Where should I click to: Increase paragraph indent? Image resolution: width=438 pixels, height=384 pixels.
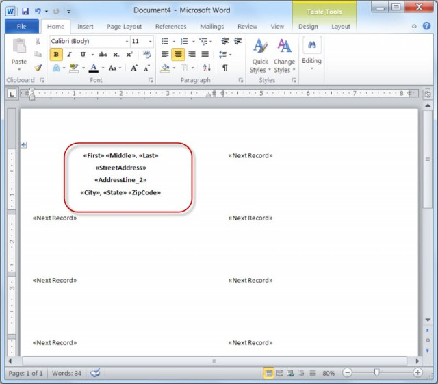[x=238, y=41]
